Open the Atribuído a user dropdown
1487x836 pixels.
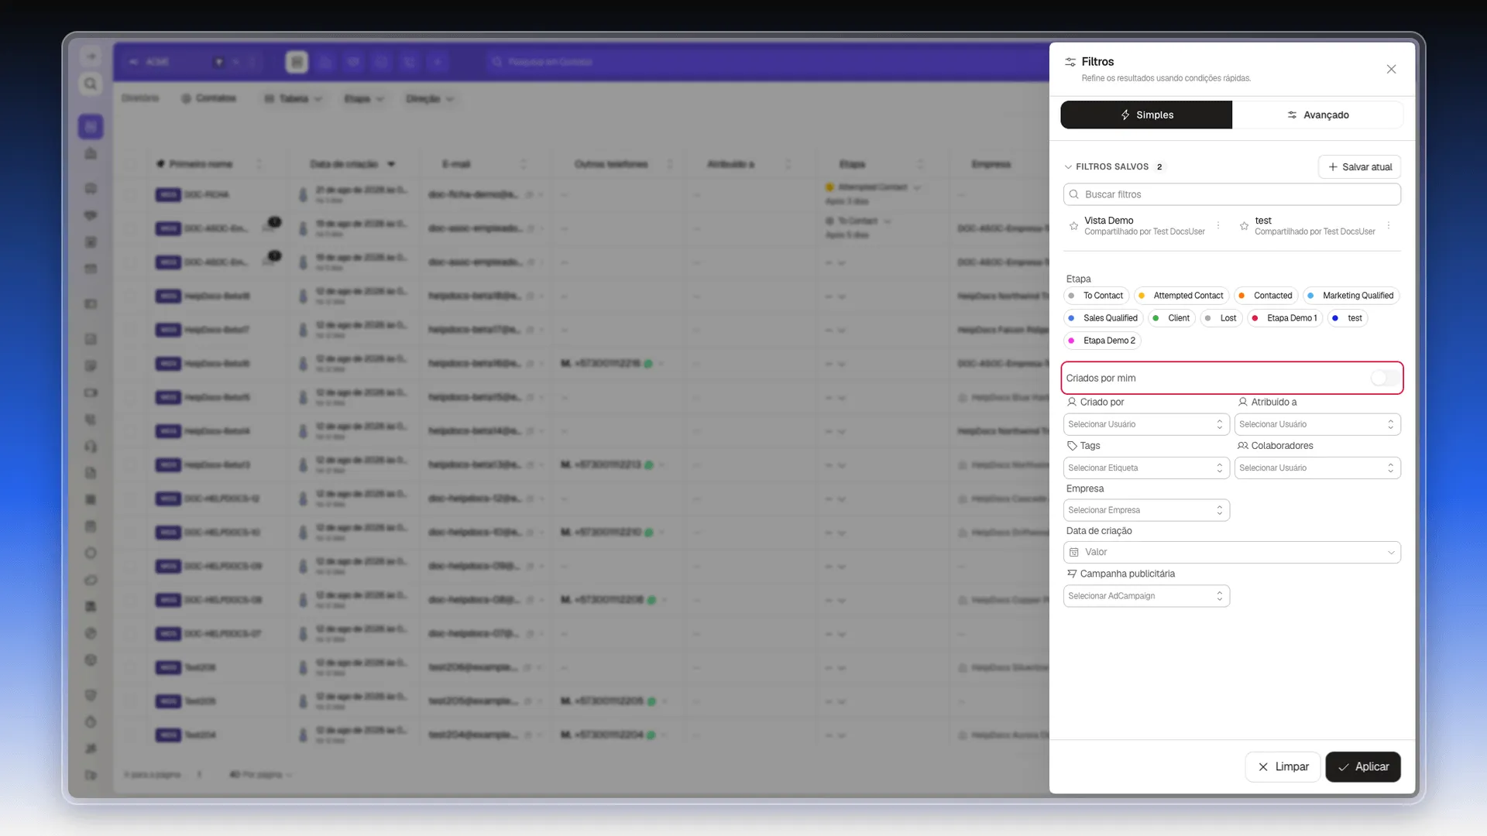(1317, 424)
